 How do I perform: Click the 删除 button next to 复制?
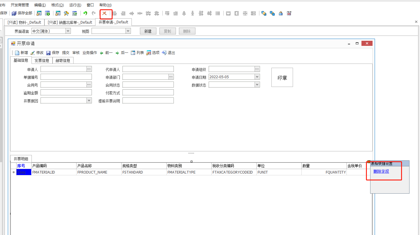(187, 31)
